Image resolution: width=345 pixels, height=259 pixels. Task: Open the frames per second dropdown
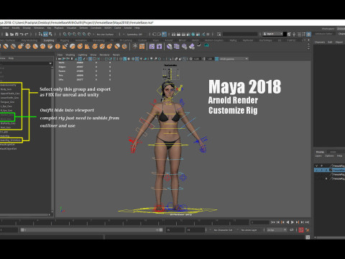pyautogui.click(x=277, y=230)
